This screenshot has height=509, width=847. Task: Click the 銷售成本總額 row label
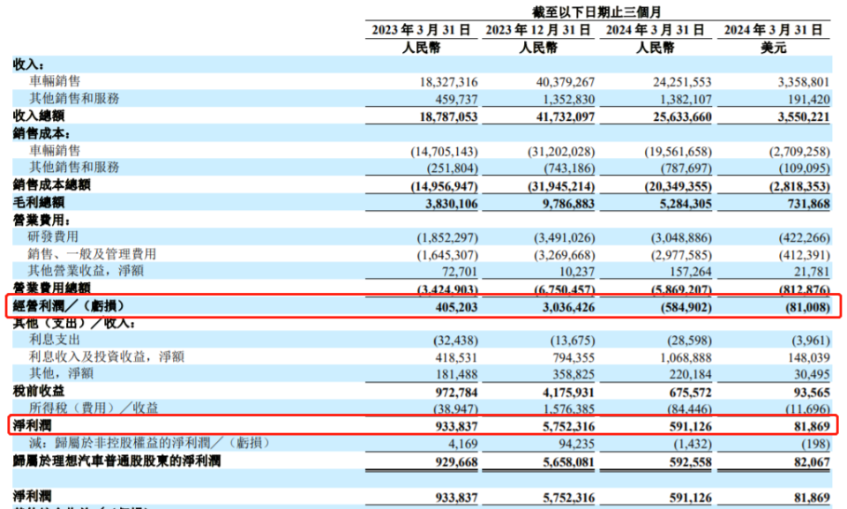point(49,184)
